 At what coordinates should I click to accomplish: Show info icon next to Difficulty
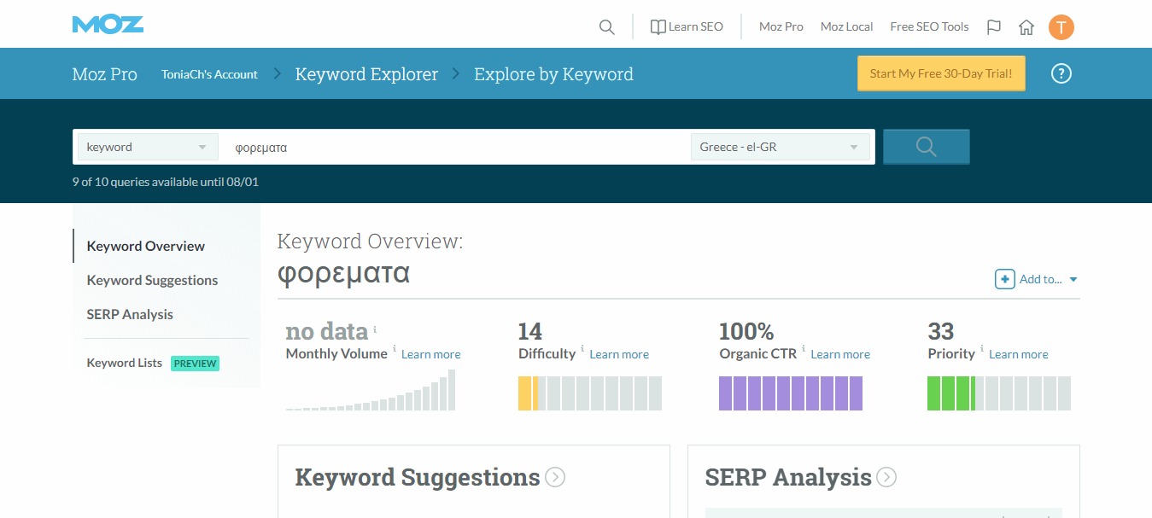coord(582,348)
